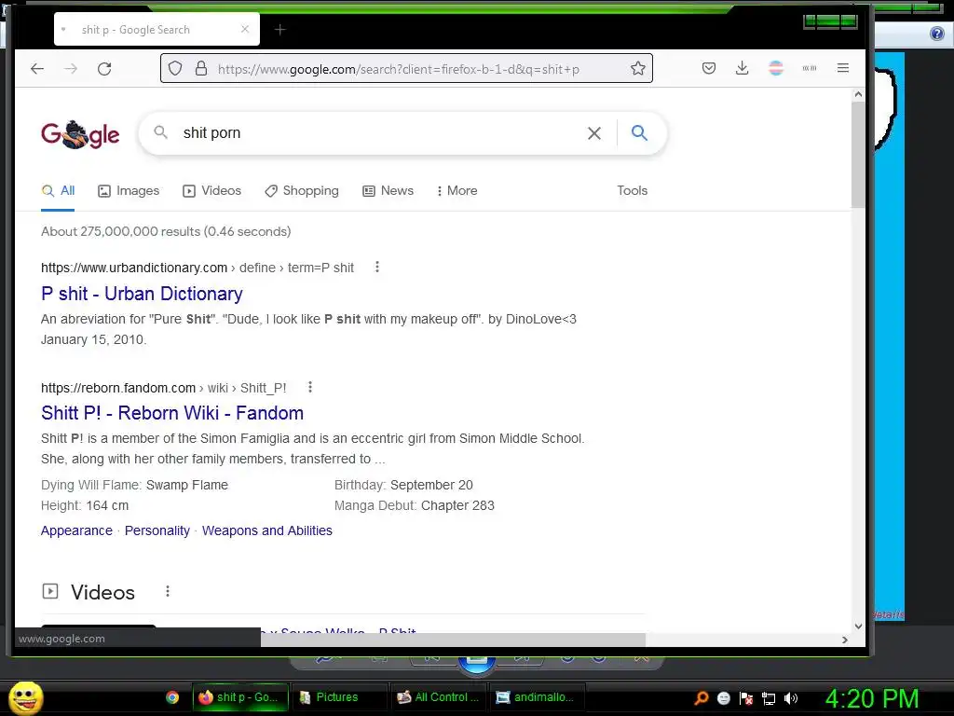
Task: Launch Chrome from the taskbar
Action: [172, 697]
